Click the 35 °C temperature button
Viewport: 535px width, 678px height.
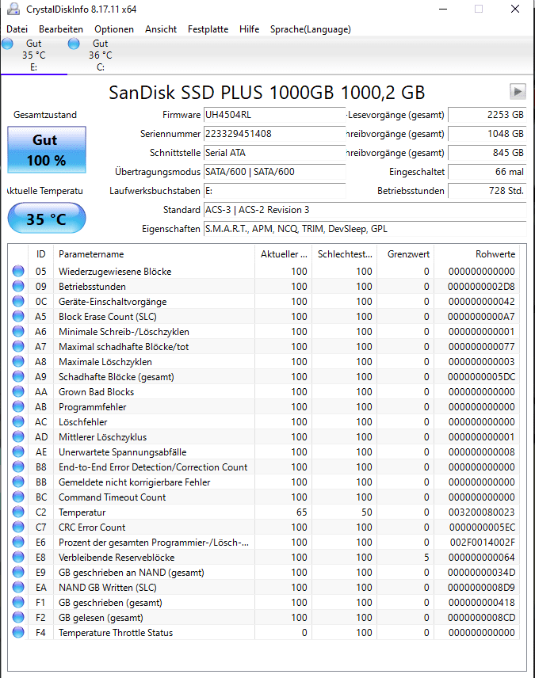pyautogui.click(x=47, y=219)
